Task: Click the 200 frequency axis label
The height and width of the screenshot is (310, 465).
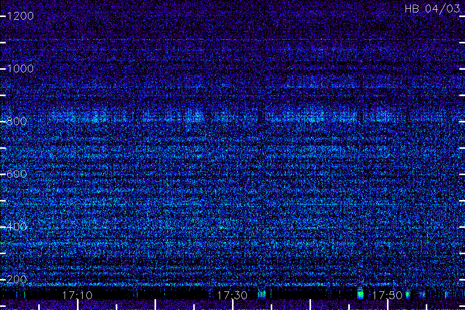Action: click(17, 280)
